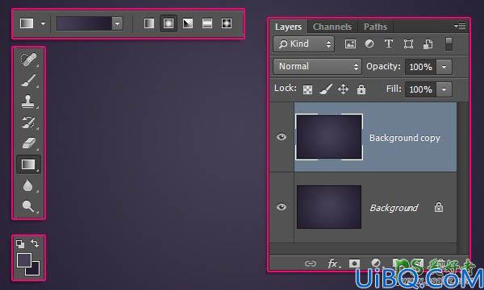Open the Layers panel flyout menu
The image size is (484, 290).
click(460, 27)
